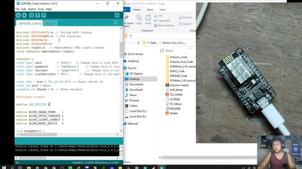The width and height of the screenshot is (302, 169).
Task: Create a new sketch with the New icon
Action: click(32, 15)
